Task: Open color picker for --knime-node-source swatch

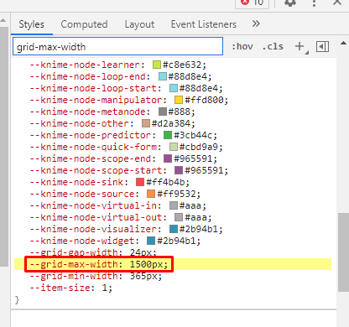Action: [x=151, y=194]
